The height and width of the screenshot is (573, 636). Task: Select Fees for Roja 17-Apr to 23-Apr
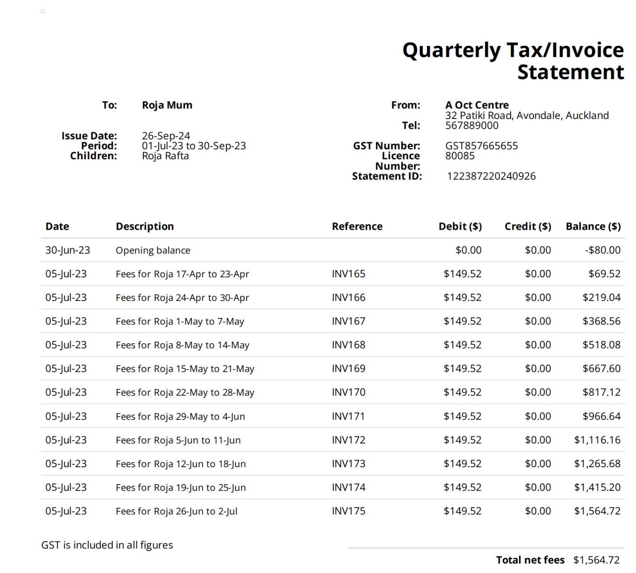(x=182, y=274)
